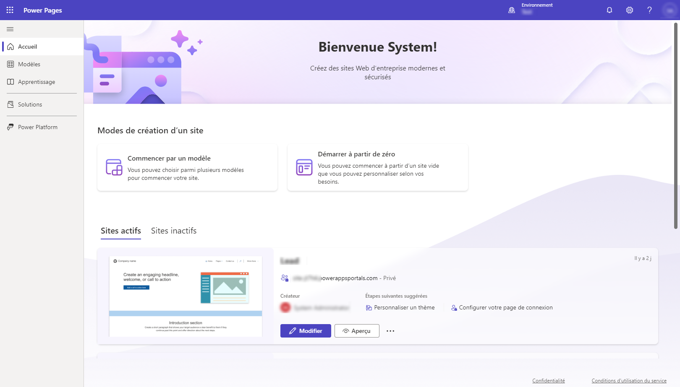The image size is (680, 387).
Task: Click the theme icon beside Personnaliser un thème
Action: (369, 308)
